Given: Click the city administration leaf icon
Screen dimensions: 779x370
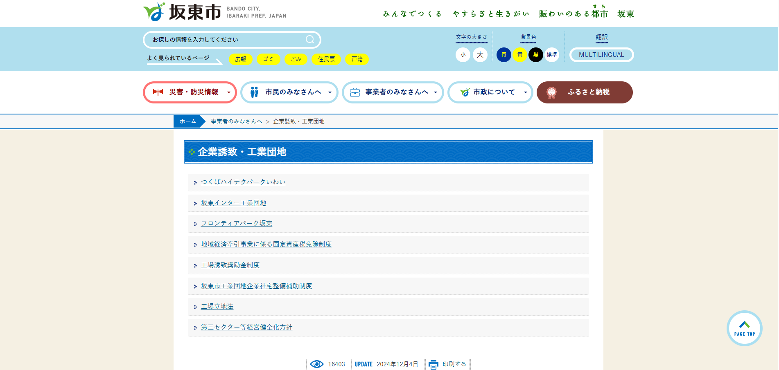Looking at the screenshot, I should point(465,92).
